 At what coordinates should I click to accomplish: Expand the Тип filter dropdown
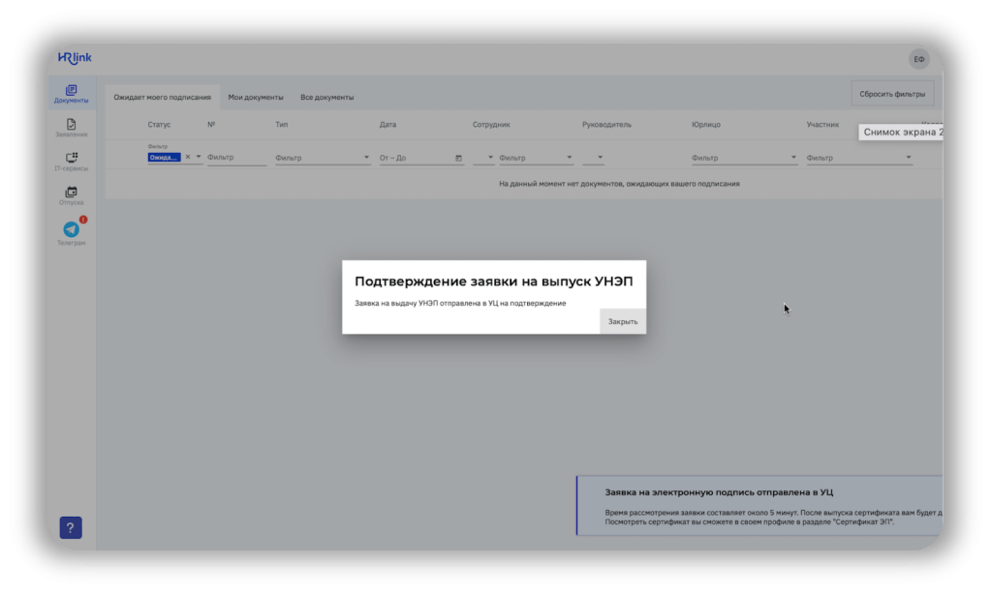[x=366, y=157]
